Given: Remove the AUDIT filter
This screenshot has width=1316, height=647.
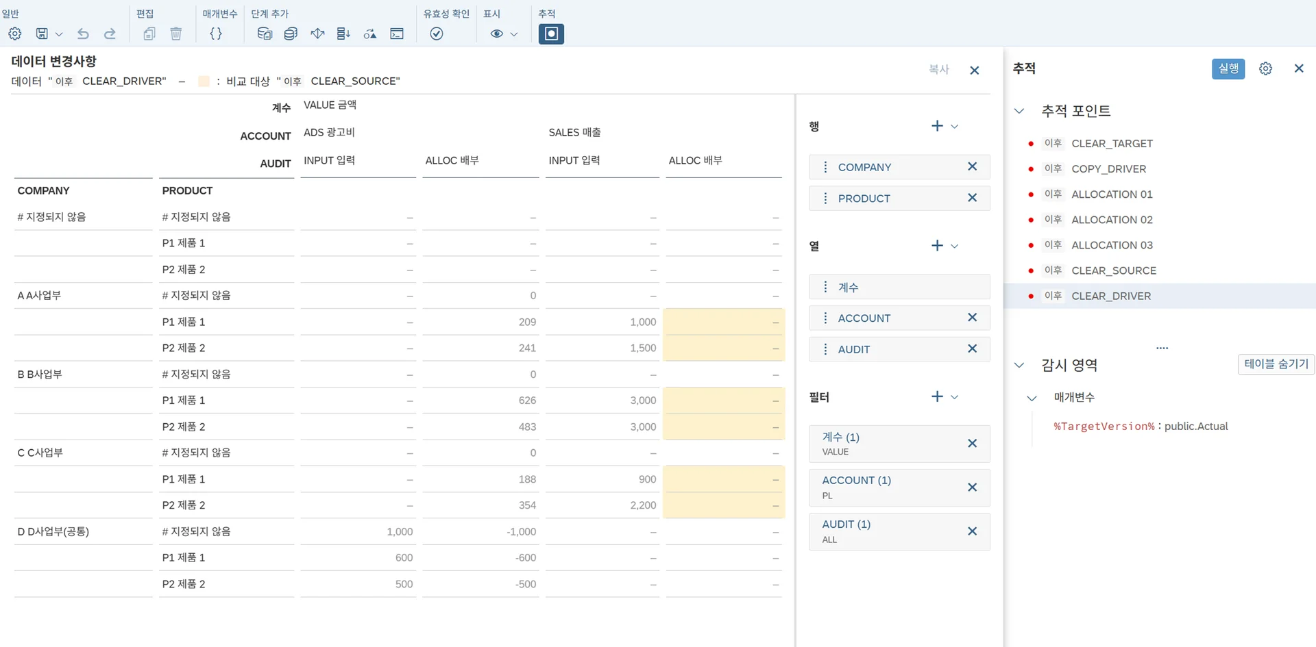Looking at the screenshot, I should tap(972, 531).
